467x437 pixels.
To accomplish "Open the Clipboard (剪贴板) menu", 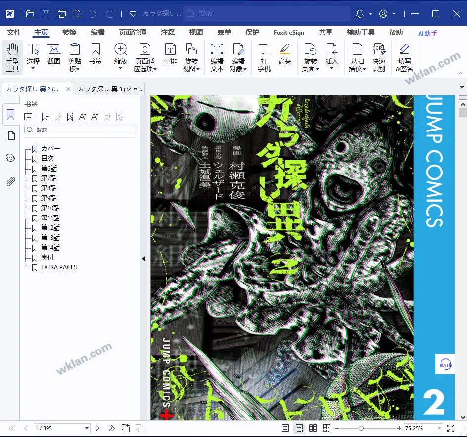I will tap(75, 57).
